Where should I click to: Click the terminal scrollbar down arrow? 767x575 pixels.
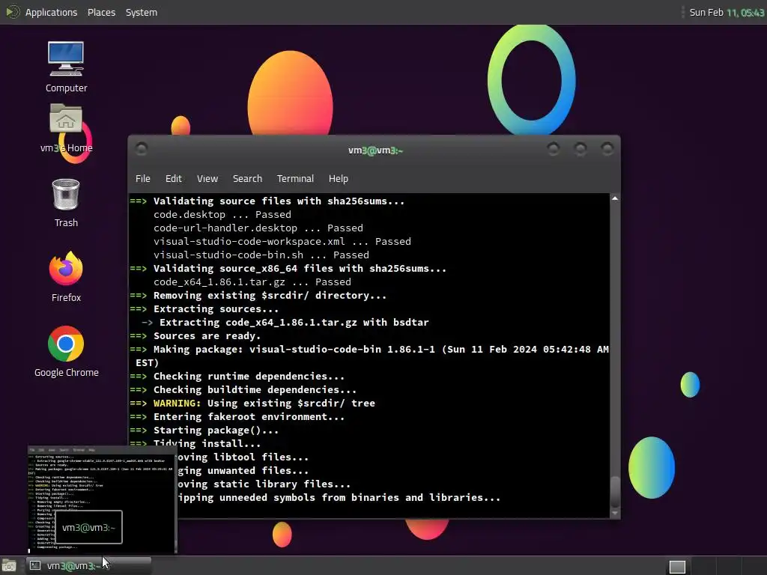click(615, 513)
